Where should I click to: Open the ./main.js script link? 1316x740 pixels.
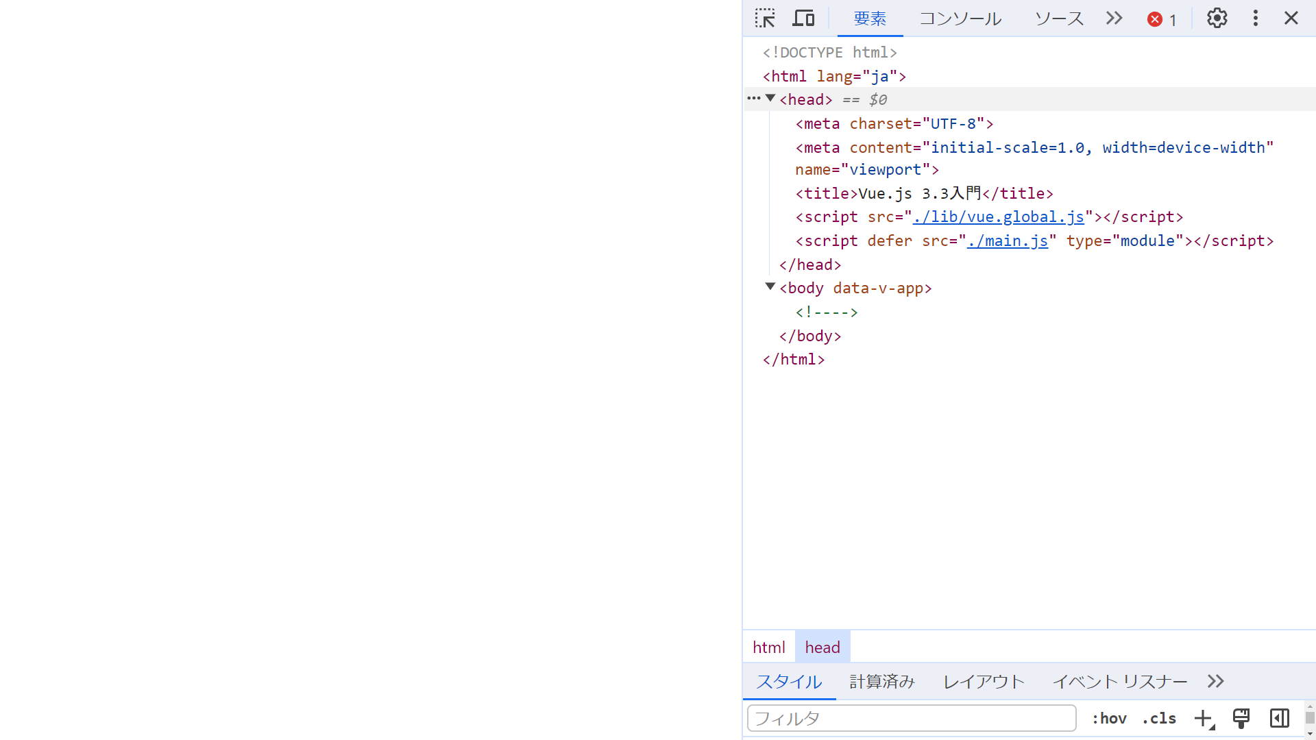click(1007, 241)
